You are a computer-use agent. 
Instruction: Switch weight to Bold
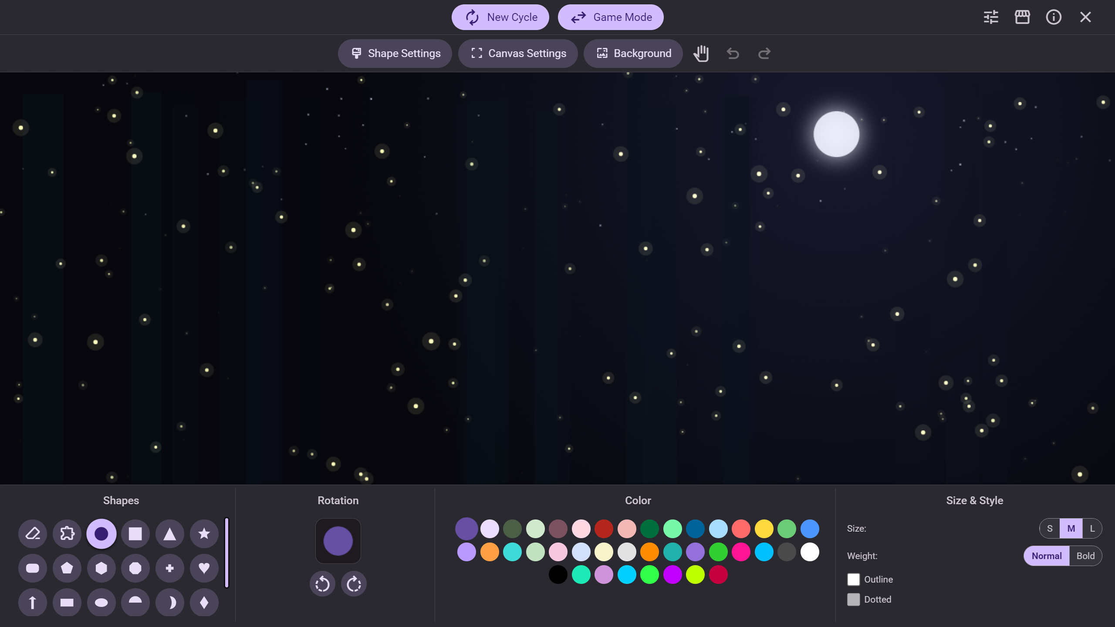pos(1085,556)
